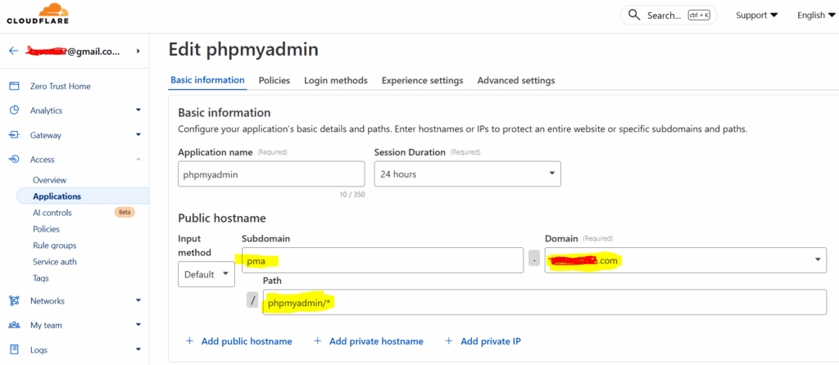Switch to the Basic information tab

(207, 80)
